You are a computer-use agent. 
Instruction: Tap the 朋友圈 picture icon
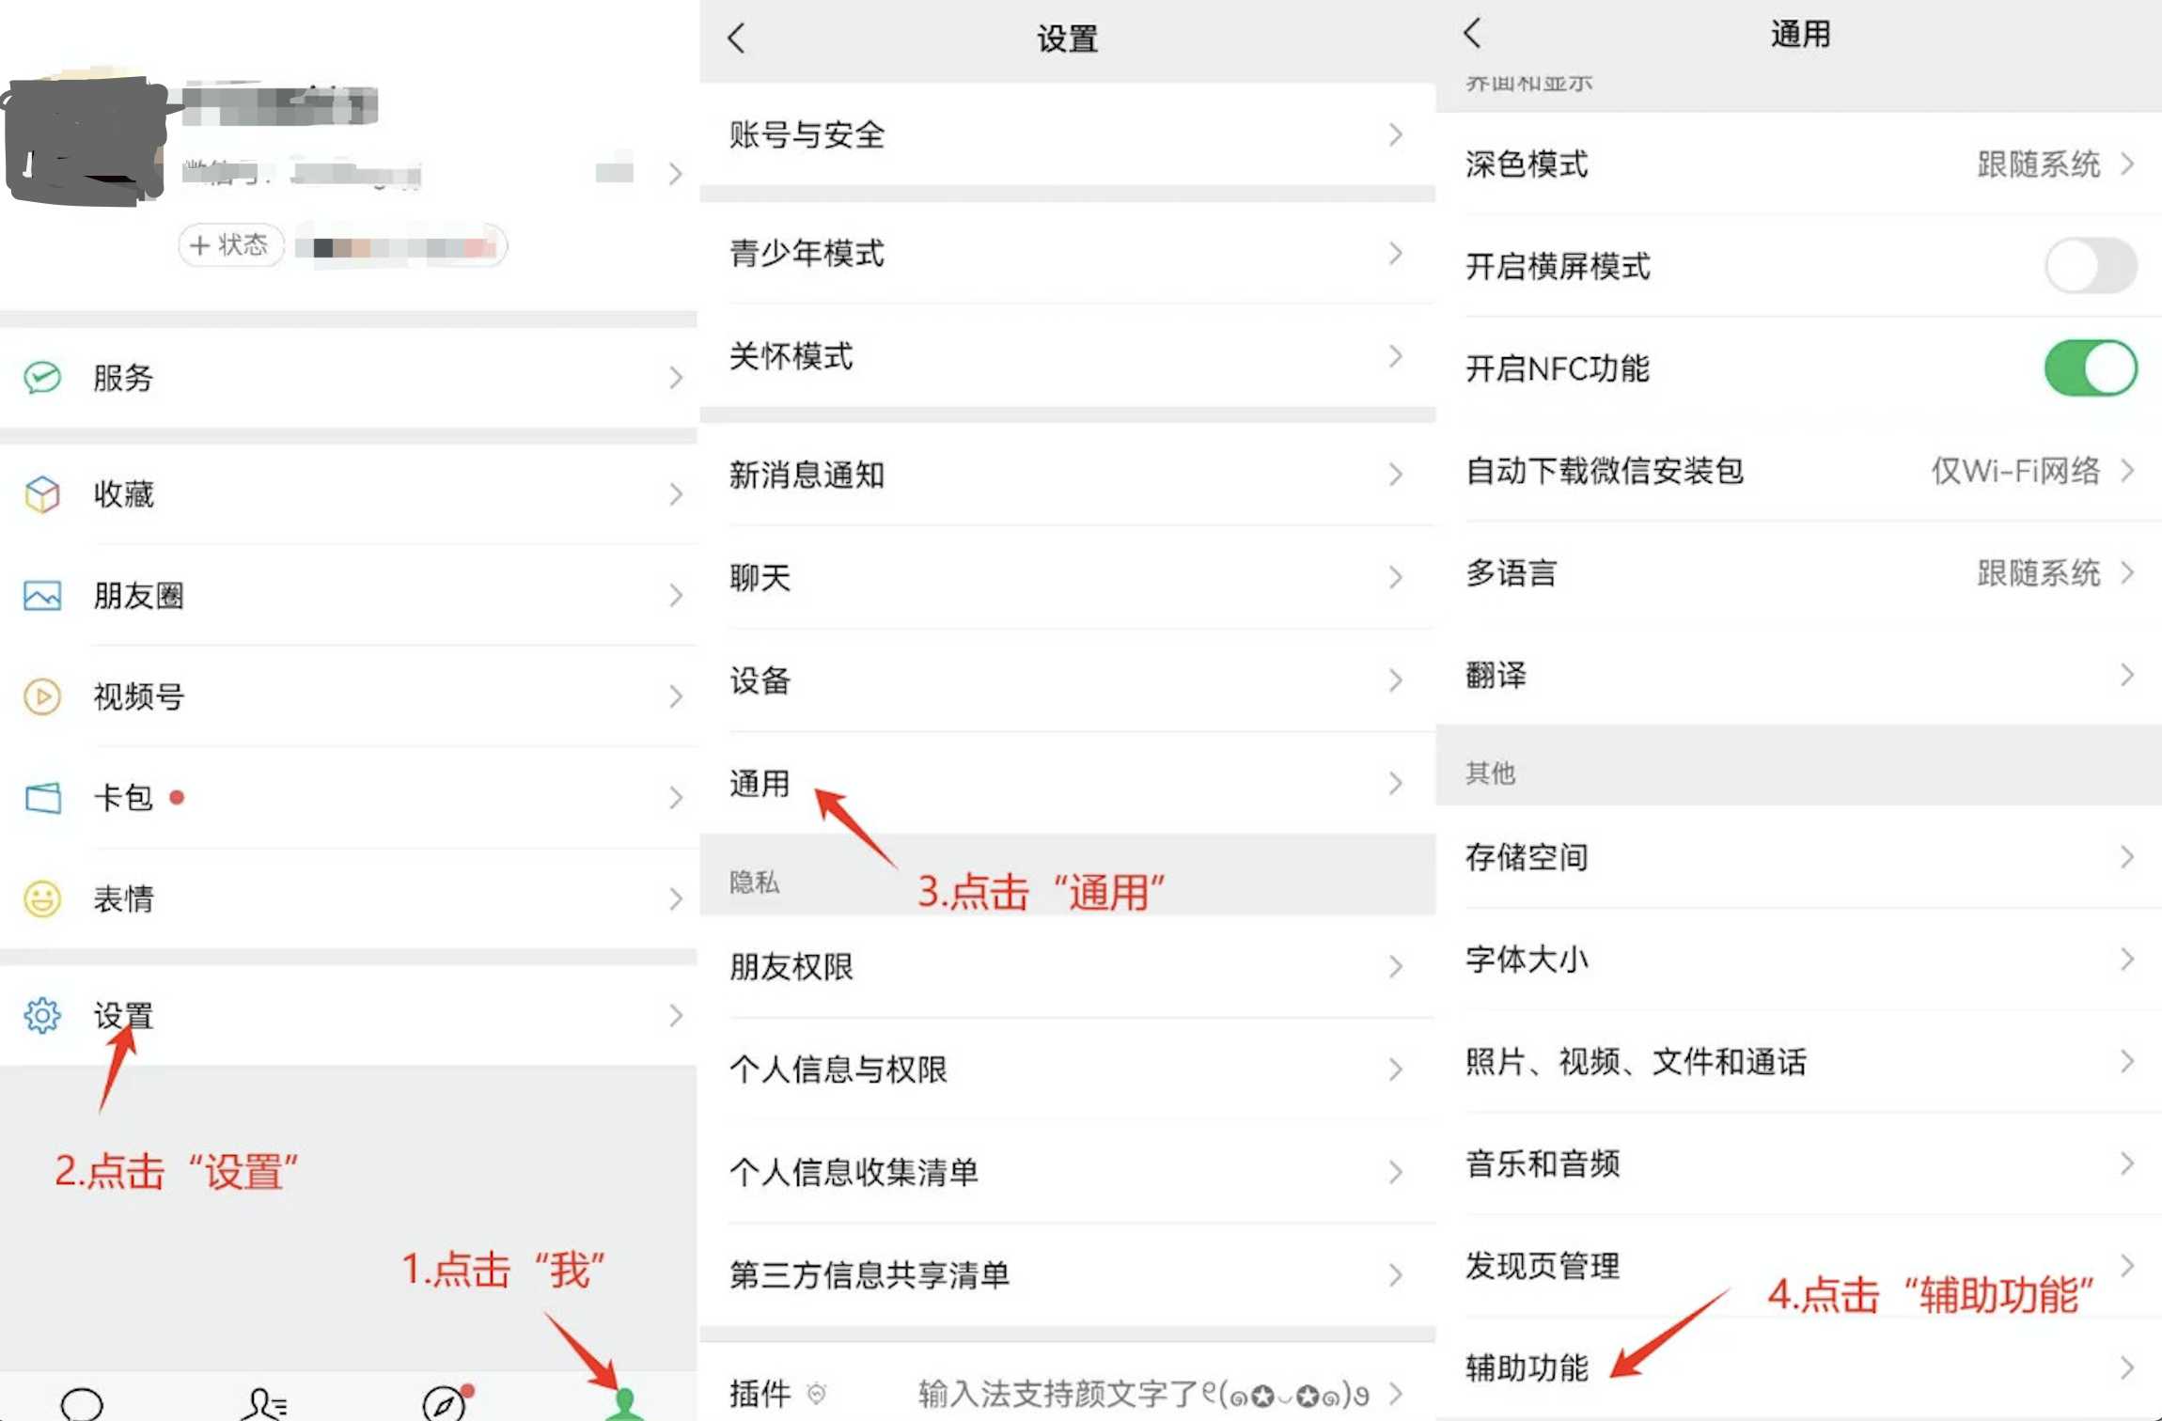42,596
